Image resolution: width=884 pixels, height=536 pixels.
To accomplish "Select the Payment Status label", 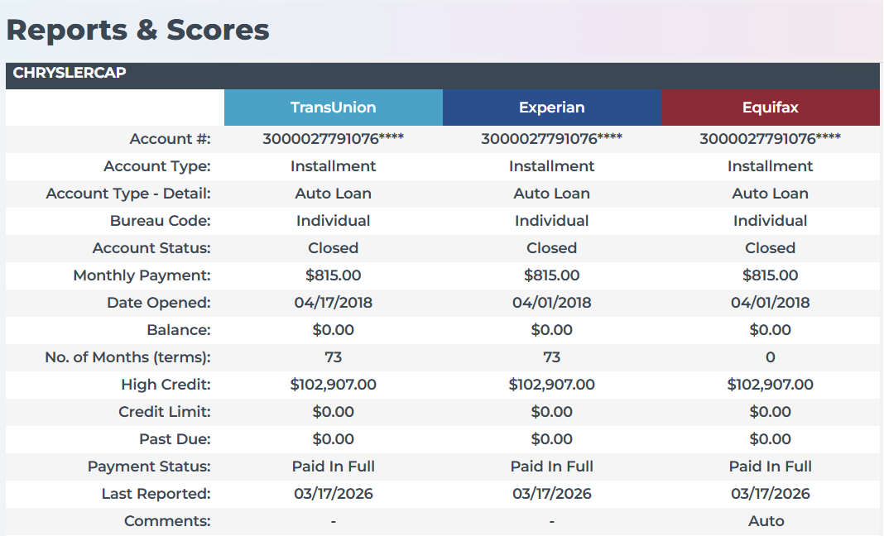I will [x=149, y=467].
